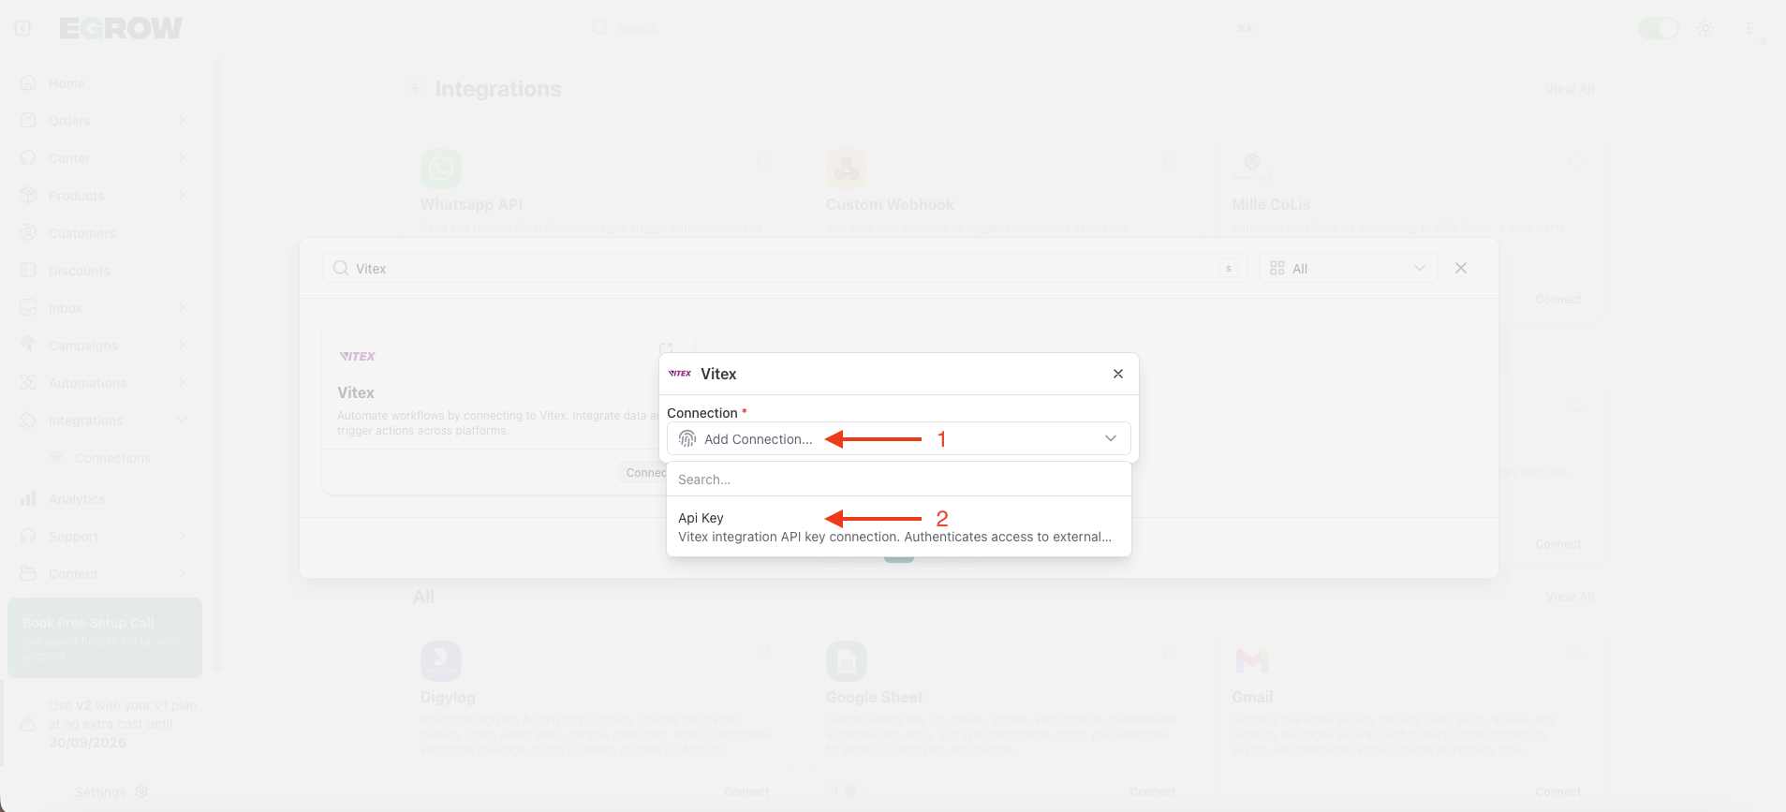1786x812 pixels.
Task: Click the Gmail logo icon
Action: tap(1252, 661)
